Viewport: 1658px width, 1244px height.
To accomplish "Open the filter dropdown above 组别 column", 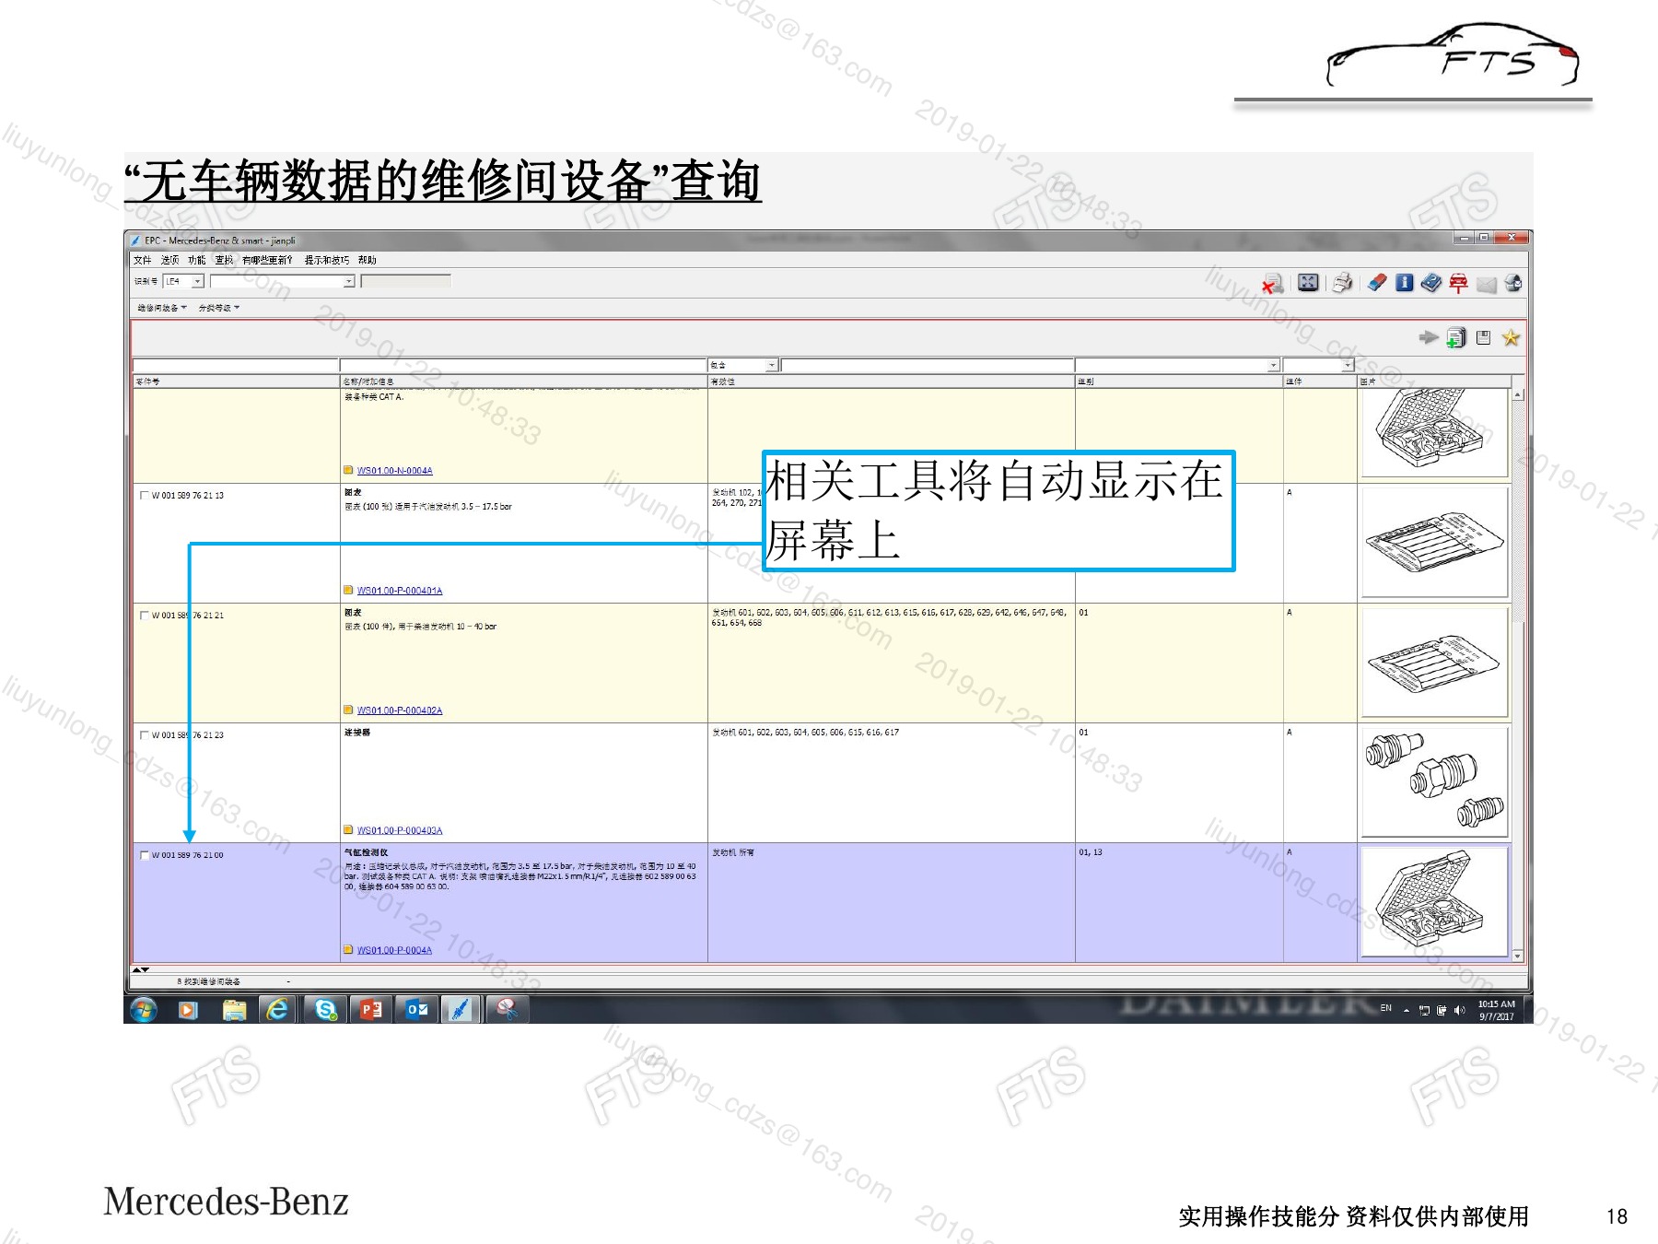I will click(x=1273, y=366).
